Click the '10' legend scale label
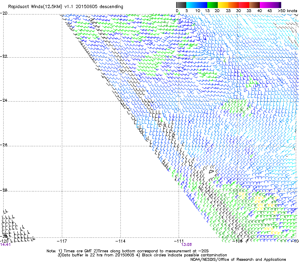This screenshot has height=262, width=299. [x=198, y=11]
